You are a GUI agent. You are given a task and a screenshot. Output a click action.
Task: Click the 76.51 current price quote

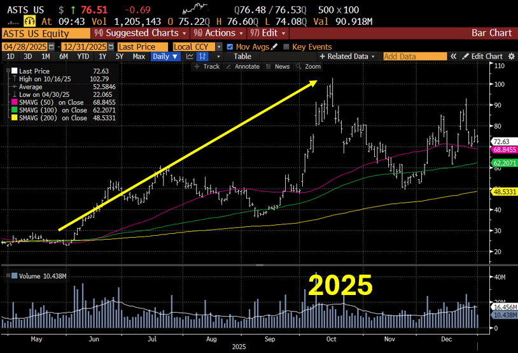pos(94,10)
